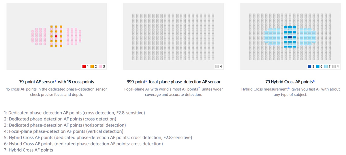Click the gray legend swatch in the middle diagram

(x=217, y=66)
